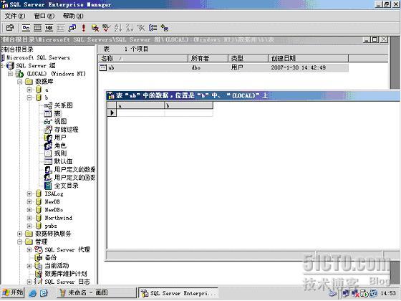Select the 全文目录 full-text catalog item
This screenshot has height=301, width=401.
pos(66,186)
